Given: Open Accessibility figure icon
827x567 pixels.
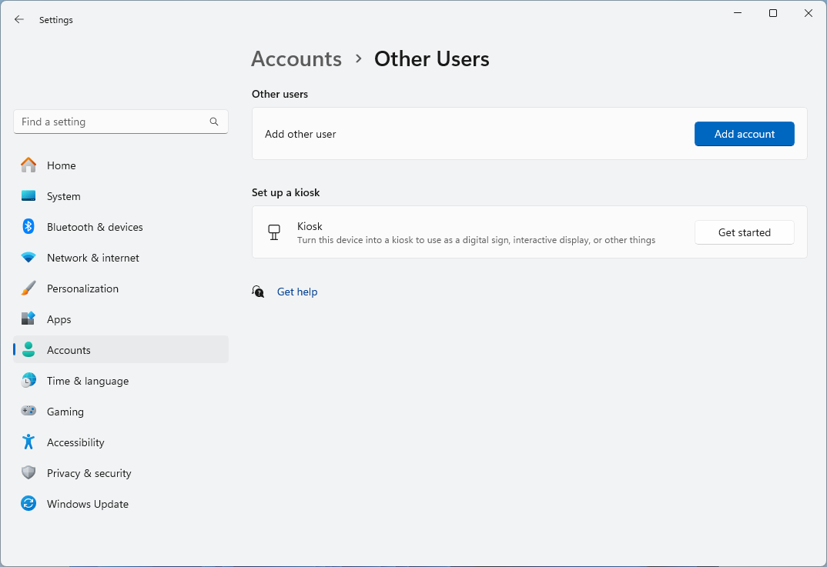Looking at the screenshot, I should (x=28, y=442).
